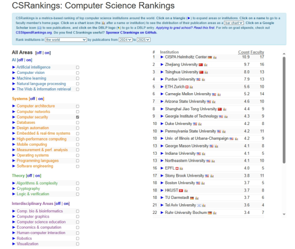
Task: Open chart icon beside George Mason University
Action: (x=216, y=146)
